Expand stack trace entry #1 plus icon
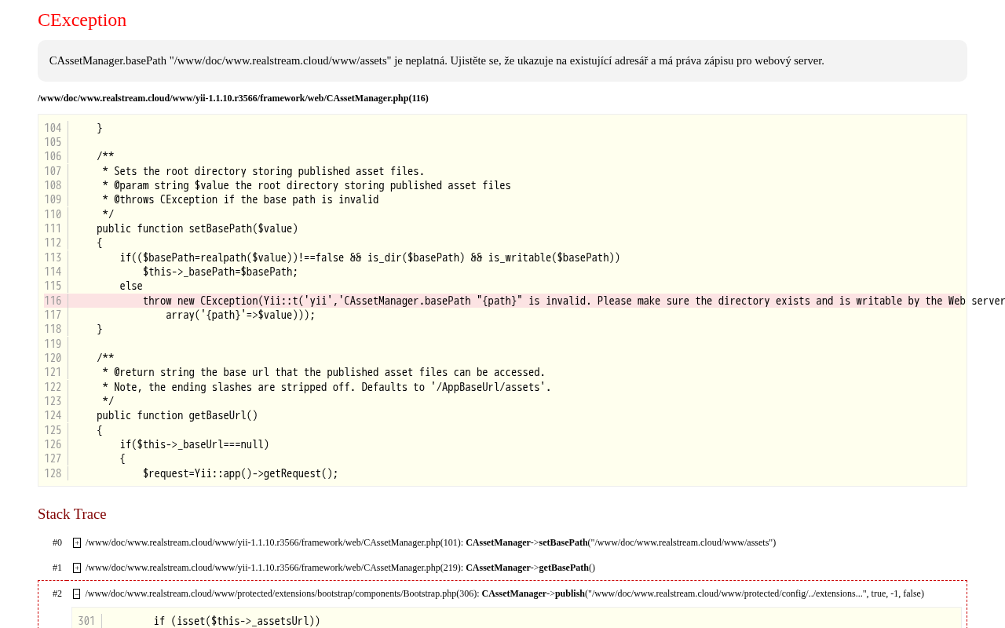This screenshot has height=628, width=1005. pos(77,568)
